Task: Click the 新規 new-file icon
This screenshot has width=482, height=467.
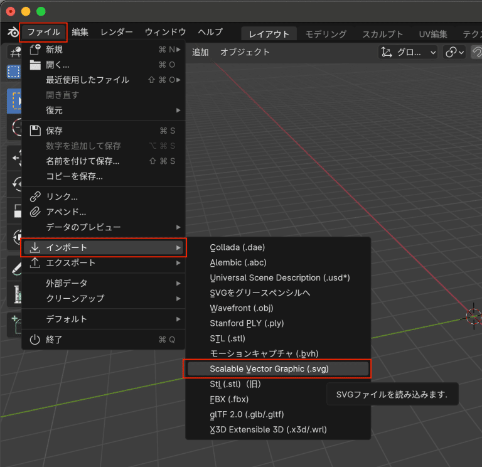Action: click(x=35, y=49)
